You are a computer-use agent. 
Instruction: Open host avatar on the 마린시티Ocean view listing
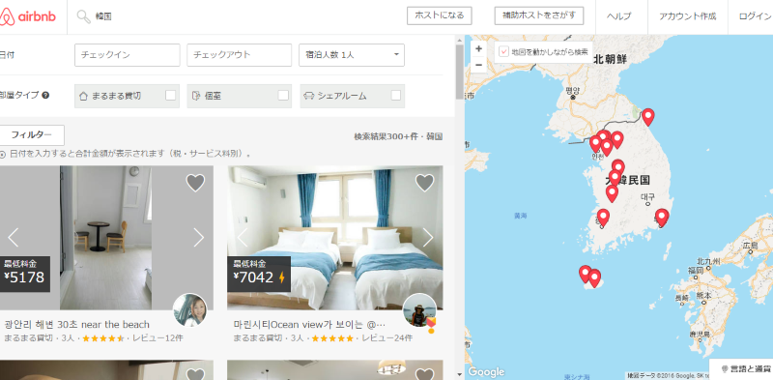419,310
